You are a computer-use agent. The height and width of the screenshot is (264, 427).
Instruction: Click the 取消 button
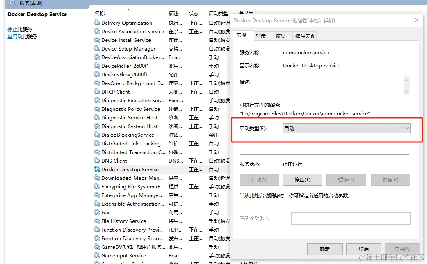[363, 249]
